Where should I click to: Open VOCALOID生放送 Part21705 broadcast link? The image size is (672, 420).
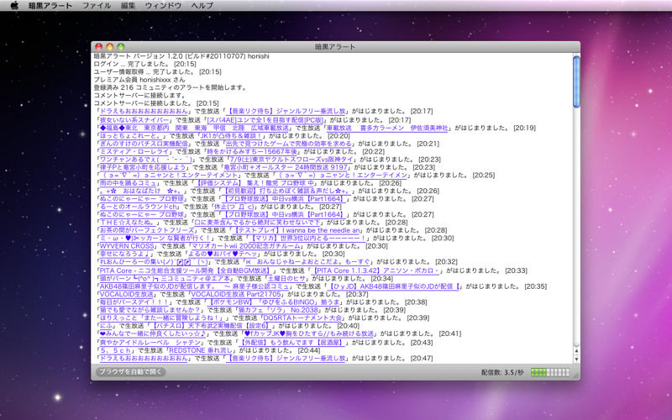pos(236,295)
